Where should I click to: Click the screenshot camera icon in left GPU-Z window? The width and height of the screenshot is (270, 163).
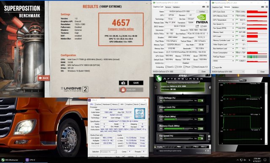pos(203,7)
